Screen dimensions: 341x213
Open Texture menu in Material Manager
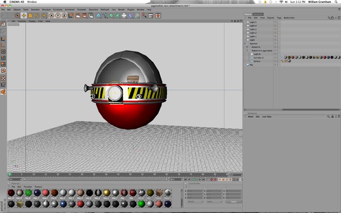38,187
